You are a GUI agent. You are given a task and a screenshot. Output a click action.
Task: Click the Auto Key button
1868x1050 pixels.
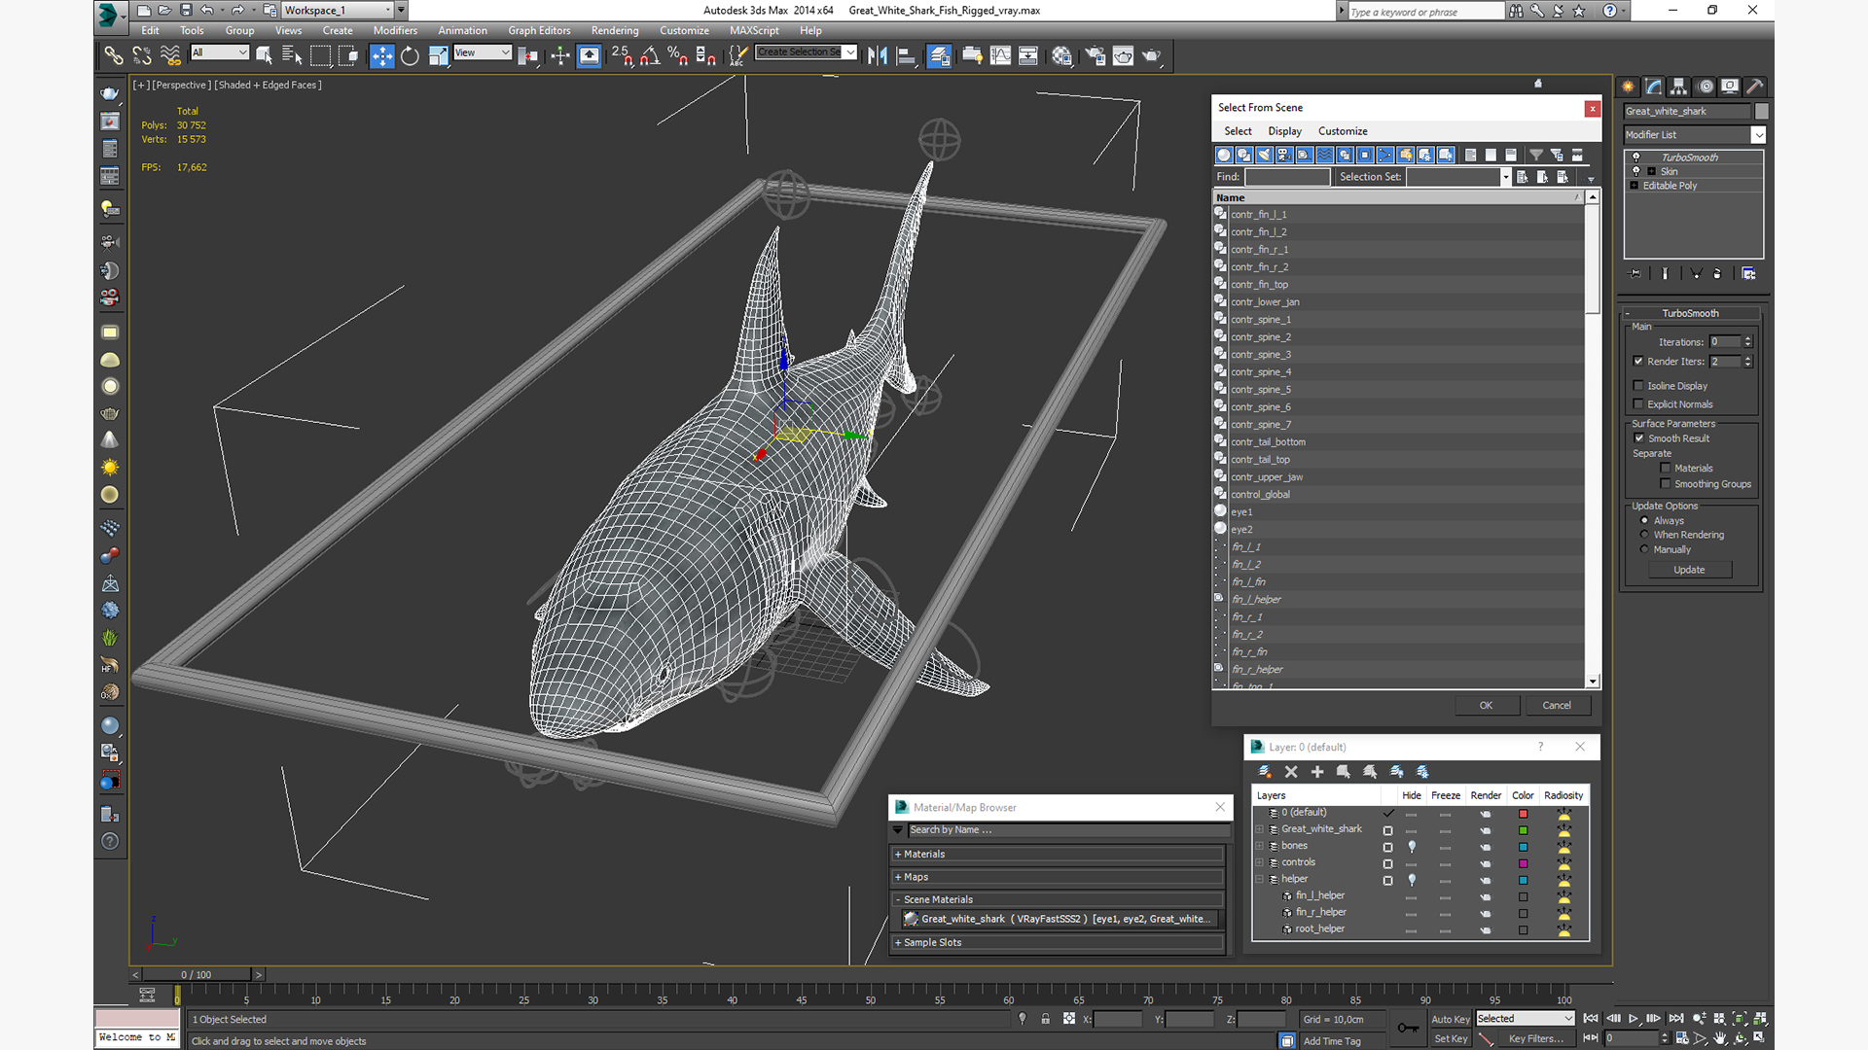1450,1020
